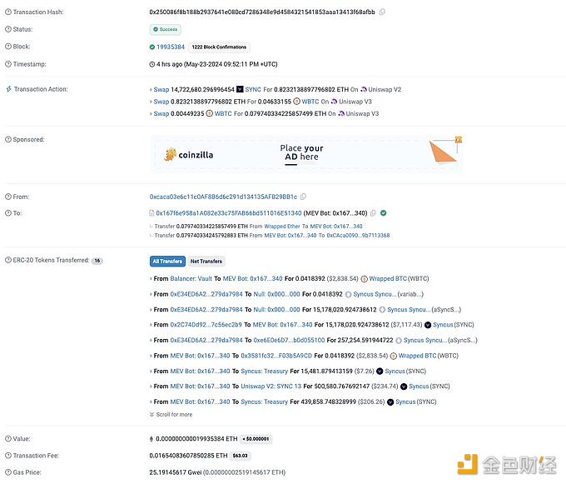566x484 pixels.
Task: Open the SYNC token link in first swap
Action: point(253,89)
